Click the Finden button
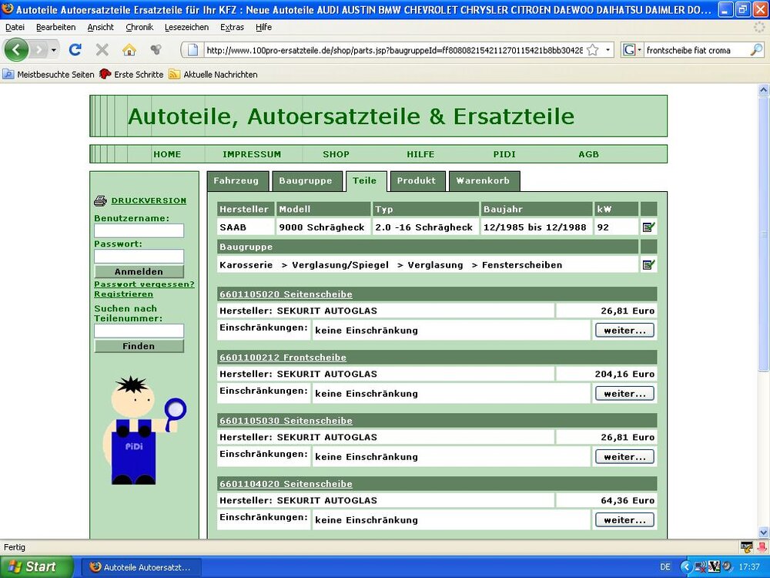 [139, 346]
